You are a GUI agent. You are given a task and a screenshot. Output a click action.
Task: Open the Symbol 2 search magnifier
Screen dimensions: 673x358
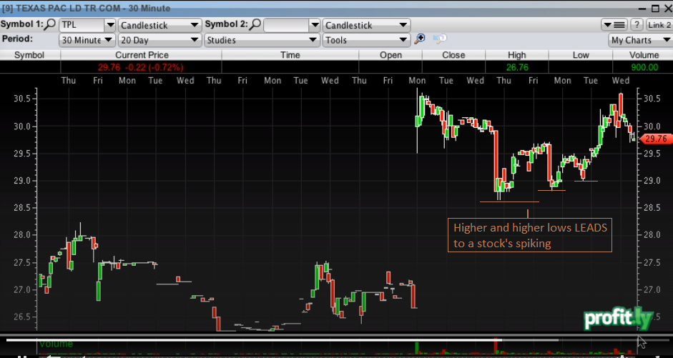pyautogui.click(x=255, y=24)
